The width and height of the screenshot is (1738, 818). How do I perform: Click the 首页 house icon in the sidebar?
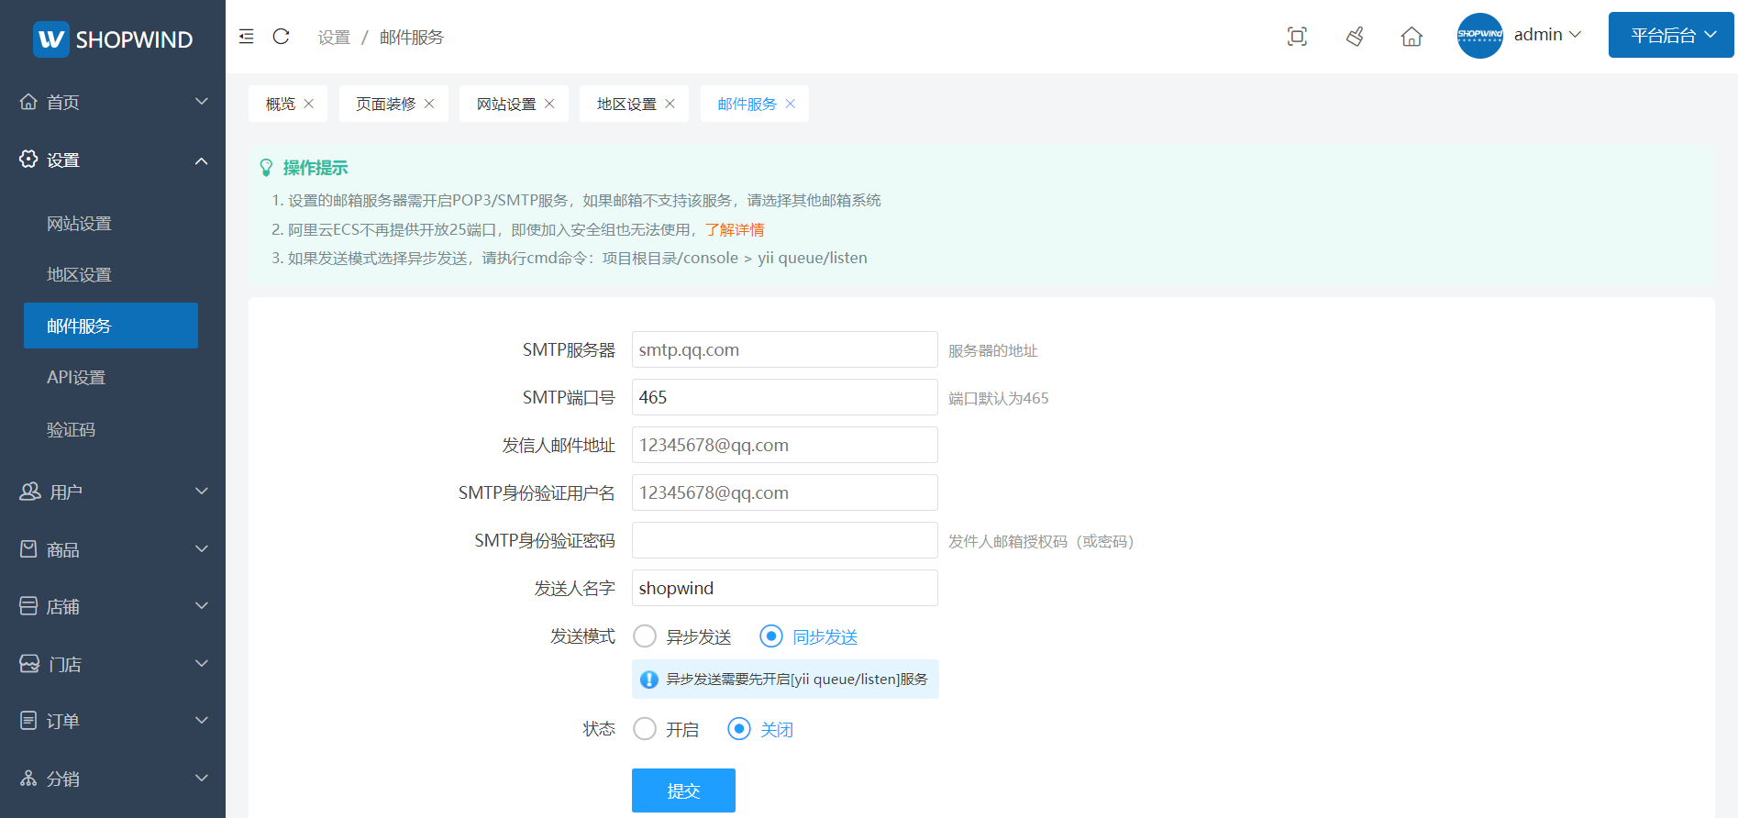point(28,102)
